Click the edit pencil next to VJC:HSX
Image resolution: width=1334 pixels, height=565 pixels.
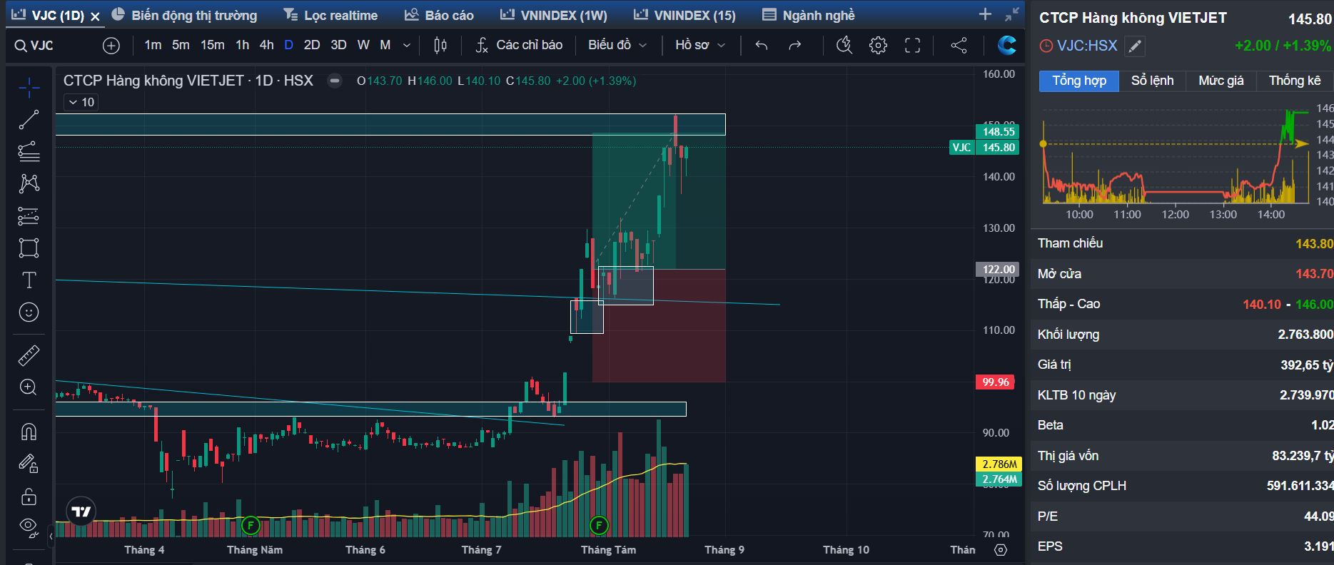[1135, 46]
